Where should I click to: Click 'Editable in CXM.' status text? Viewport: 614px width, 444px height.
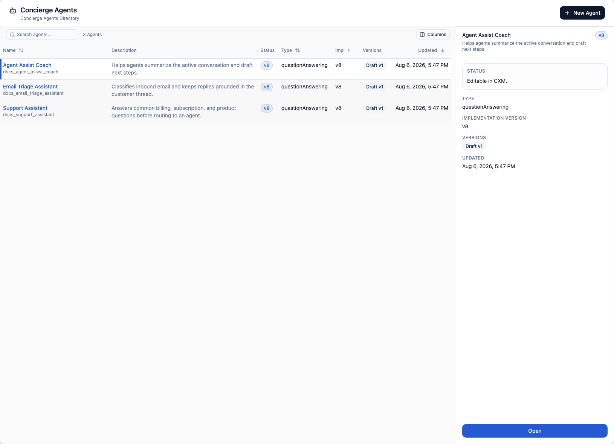487,81
